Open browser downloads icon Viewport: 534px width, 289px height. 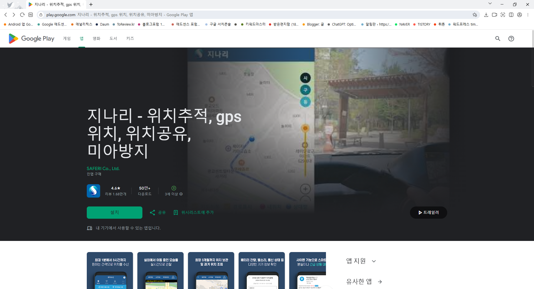(x=486, y=14)
